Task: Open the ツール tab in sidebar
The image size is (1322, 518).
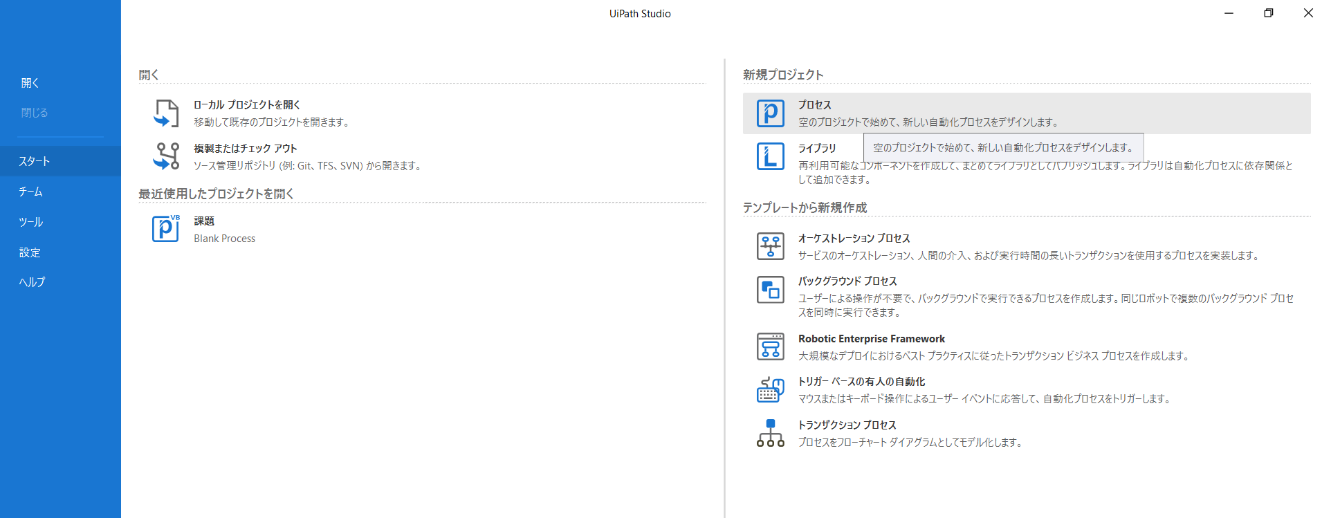Action: [x=60, y=222]
